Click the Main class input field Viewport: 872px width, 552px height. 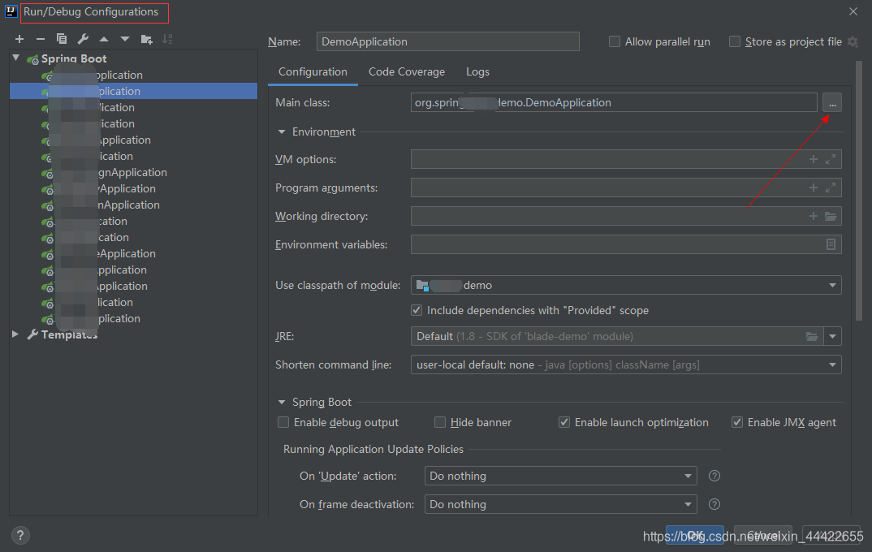point(613,103)
